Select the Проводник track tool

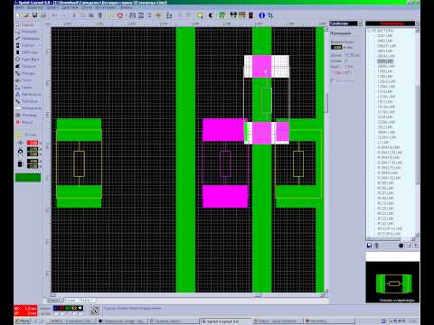tap(27, 39)
